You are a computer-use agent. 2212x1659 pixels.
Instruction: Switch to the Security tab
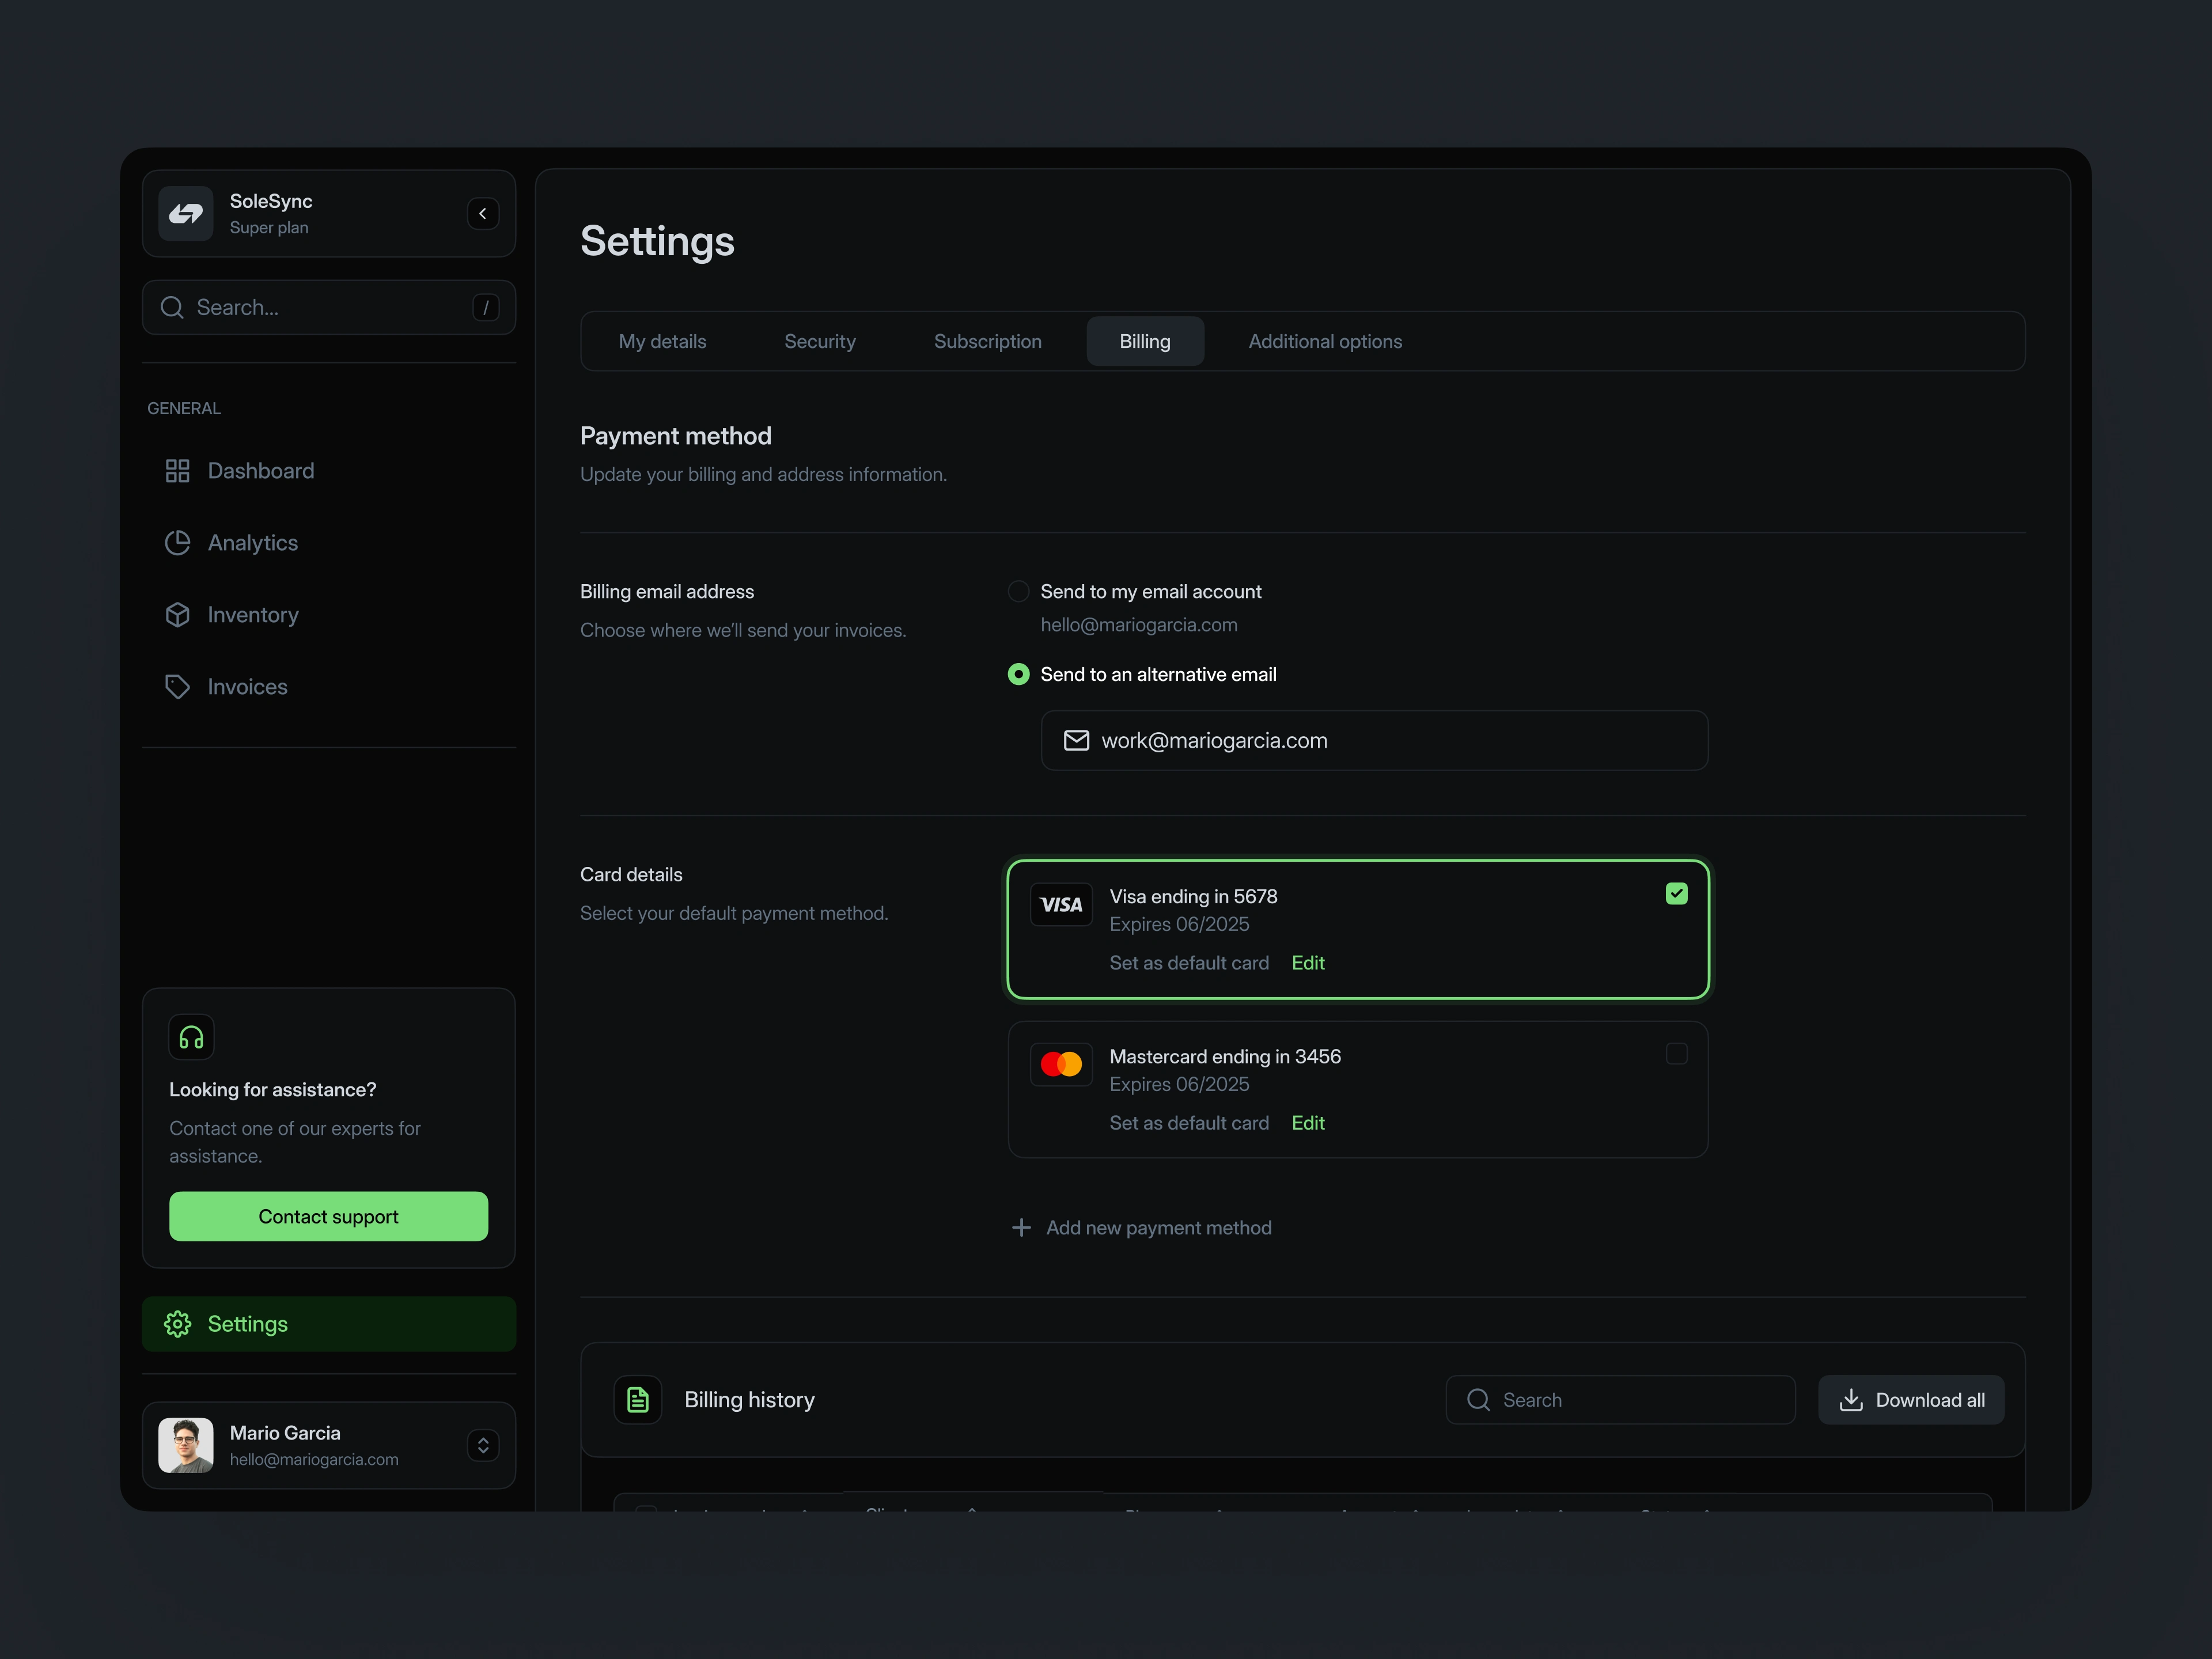(x=820, y=341)
